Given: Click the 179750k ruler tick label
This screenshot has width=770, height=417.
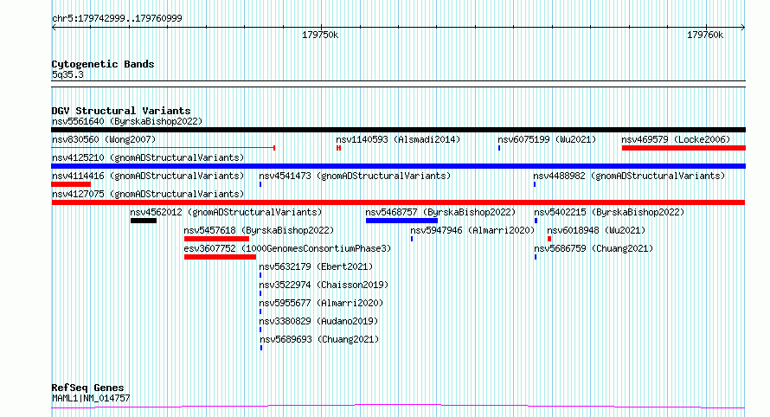Looking at the screenshot, I should (x=320, y=35).
